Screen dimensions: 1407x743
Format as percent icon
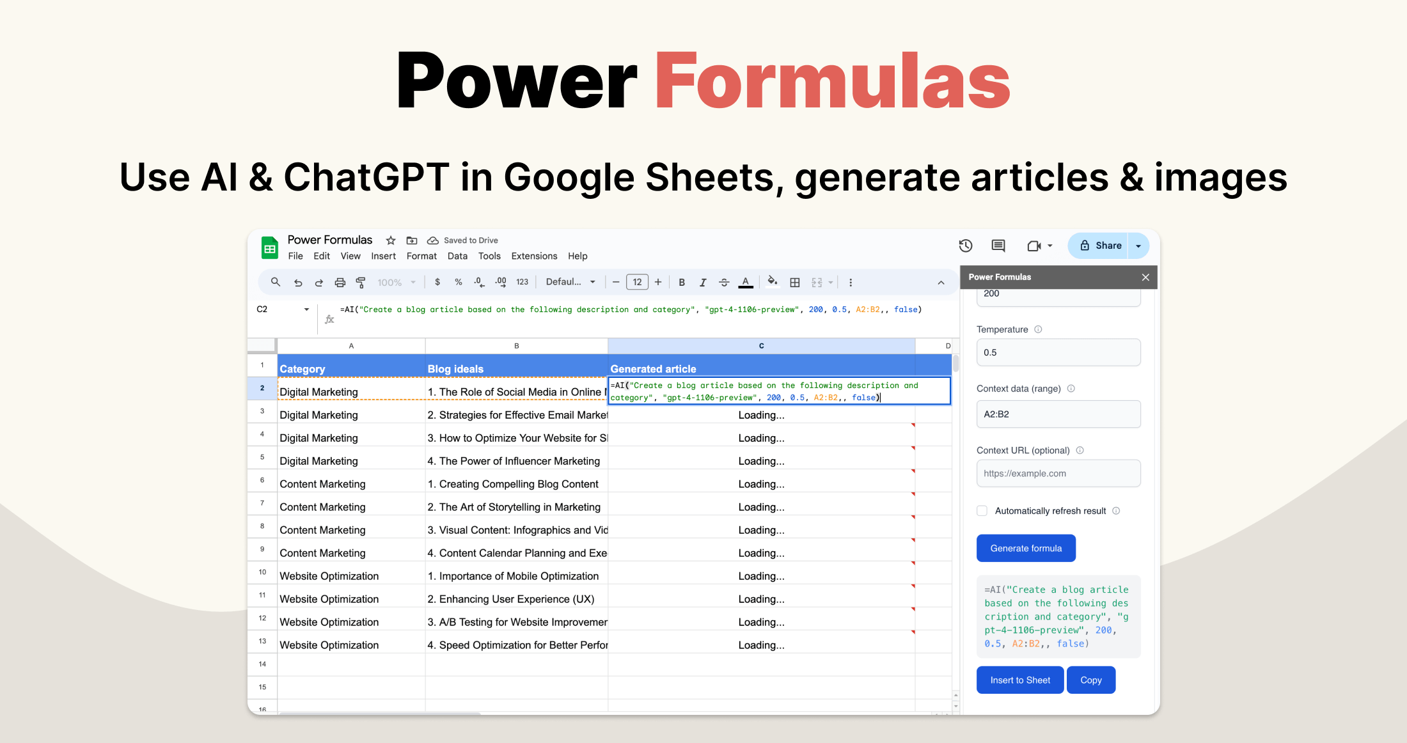[459, 282]
